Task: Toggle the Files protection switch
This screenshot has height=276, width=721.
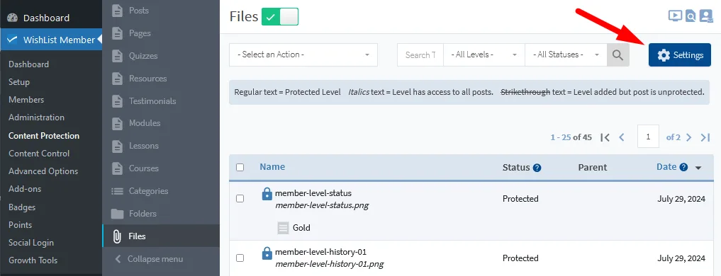Action: tap(280, 16)
